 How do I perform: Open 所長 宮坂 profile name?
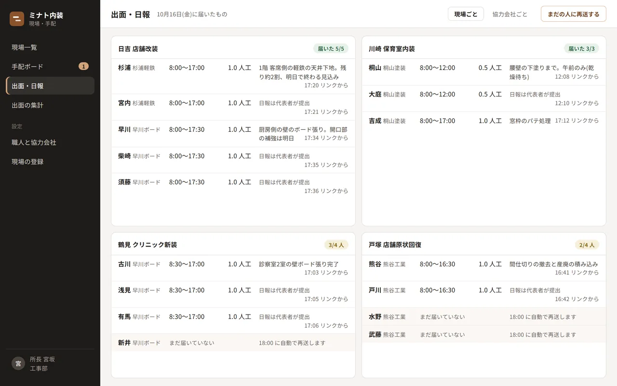[x=42, y=359]
